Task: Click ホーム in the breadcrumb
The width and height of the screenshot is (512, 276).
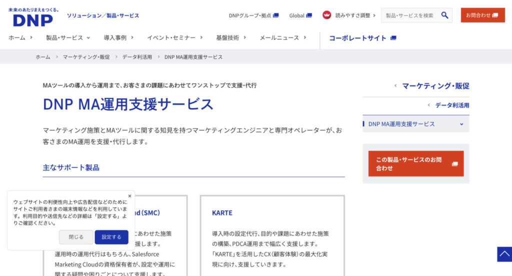Action: tap(43, 57)
